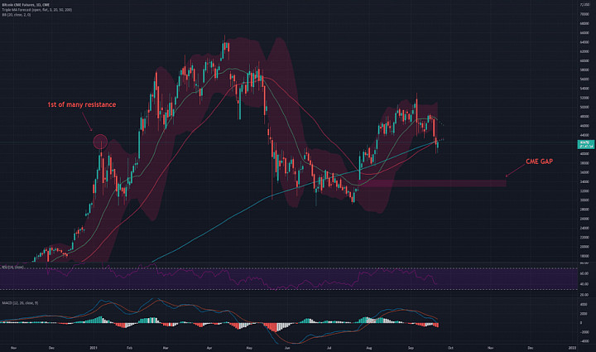Click the 20000 price axis label
The width and height of the screenshot is (596, 352).
(x=584, y=247)
